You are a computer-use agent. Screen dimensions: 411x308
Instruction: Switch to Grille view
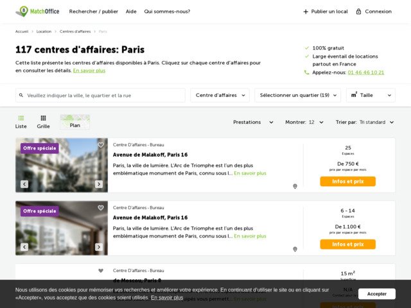pos(43,122)
